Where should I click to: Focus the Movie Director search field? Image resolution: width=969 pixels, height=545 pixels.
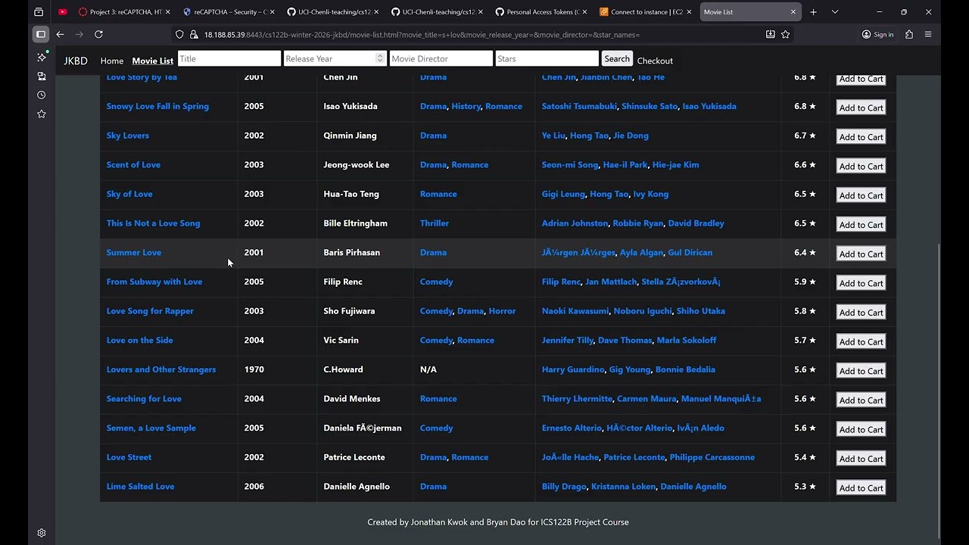coord(441,59)
